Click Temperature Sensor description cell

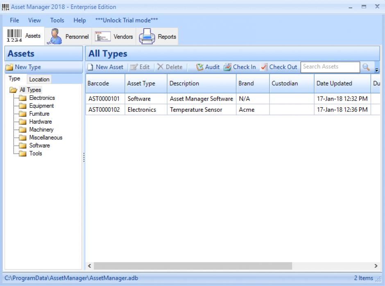point(202,110)
